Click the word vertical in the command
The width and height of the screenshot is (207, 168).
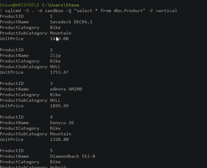(x=166, y=11)
